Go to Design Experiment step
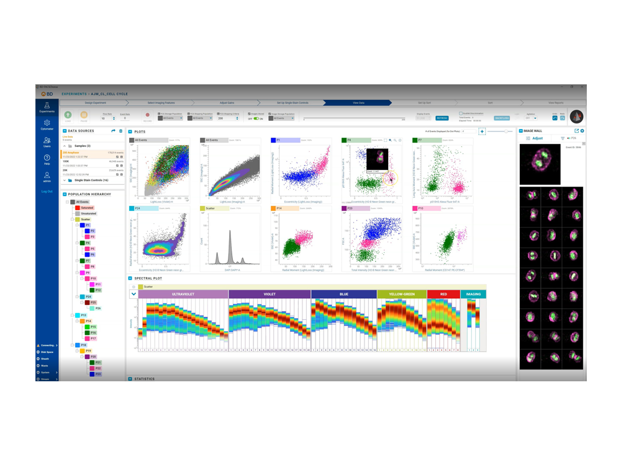 (x=95, y=103)
